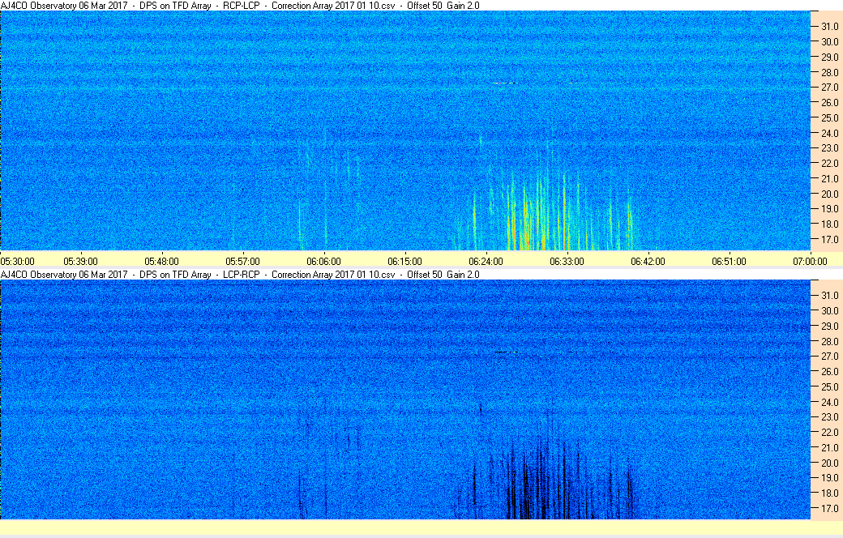
Task: Select 29.0 frequency label on RCP-LCP plot
Action: 829,57
